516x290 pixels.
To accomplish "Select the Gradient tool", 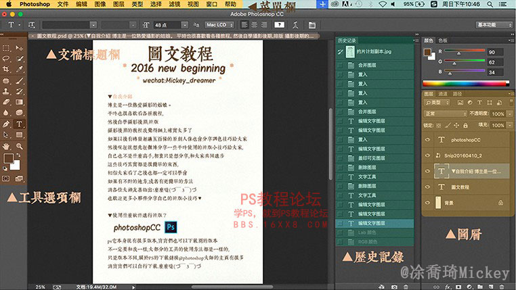I will (20, 102).
